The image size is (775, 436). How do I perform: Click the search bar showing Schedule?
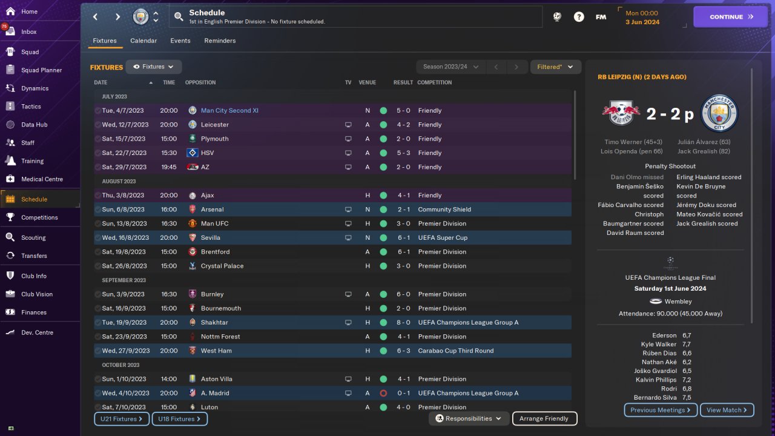356,17
